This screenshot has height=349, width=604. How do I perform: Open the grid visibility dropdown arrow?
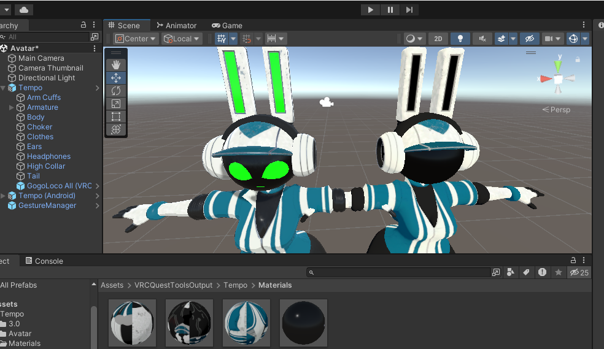tap(233, 39)
